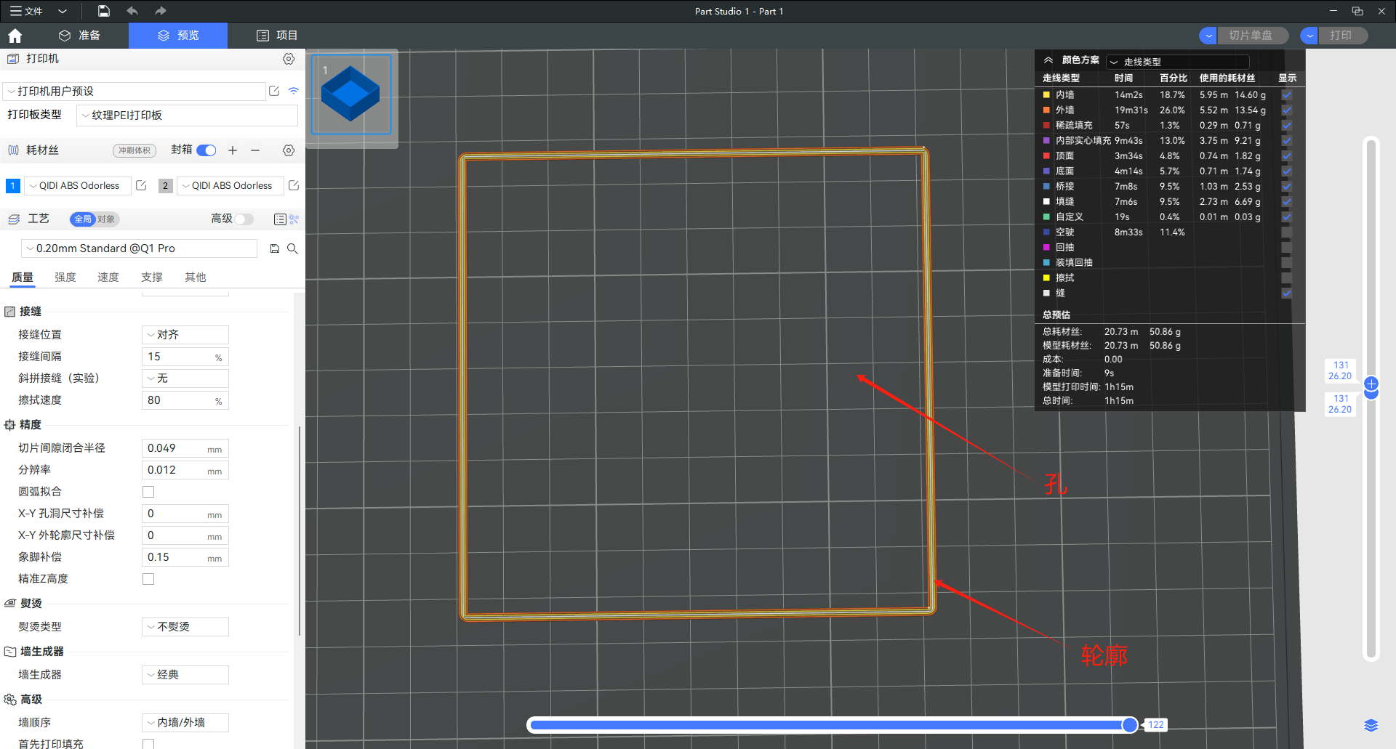This screenshot has width=1396, height=749.
Task: Open printer settings gear icon
Action: tap(289, 59)
